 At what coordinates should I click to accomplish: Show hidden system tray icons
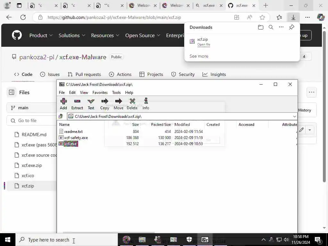pos(264,240)
